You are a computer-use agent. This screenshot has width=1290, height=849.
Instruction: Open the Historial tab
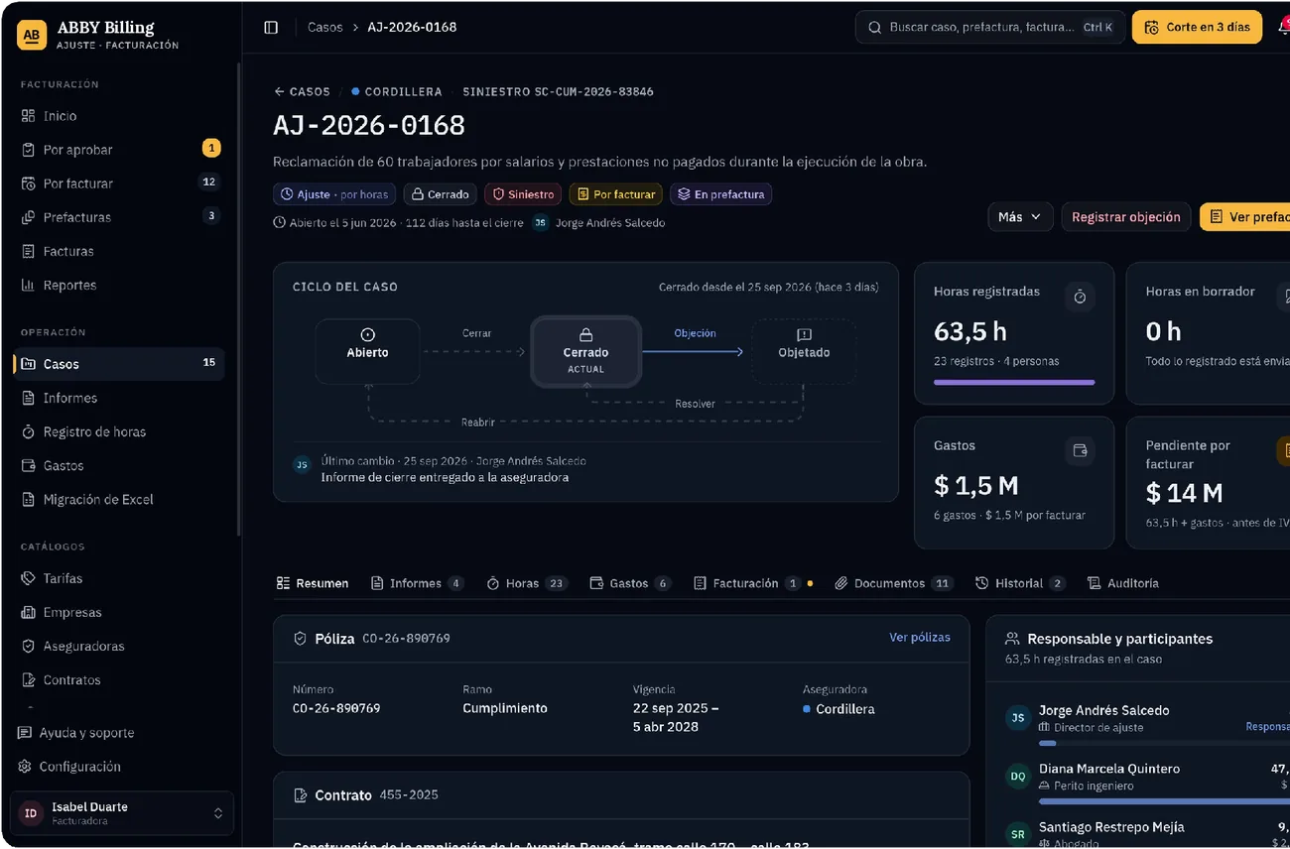tap(1020, 583)
